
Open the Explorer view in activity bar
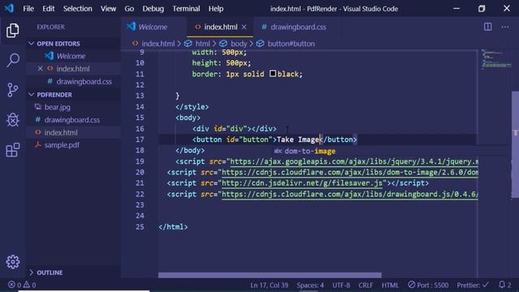(x=13, y=31)
